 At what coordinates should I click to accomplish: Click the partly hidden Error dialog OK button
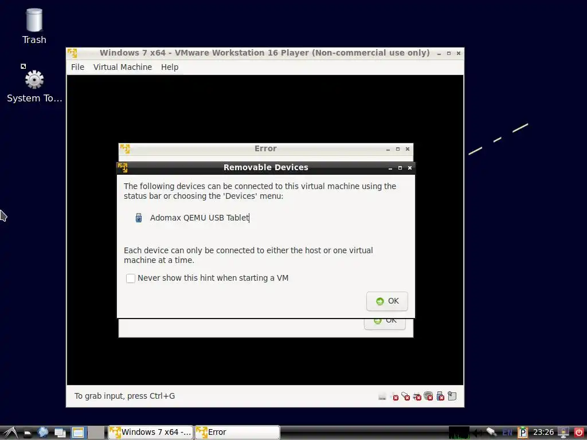tap(385, 324)
